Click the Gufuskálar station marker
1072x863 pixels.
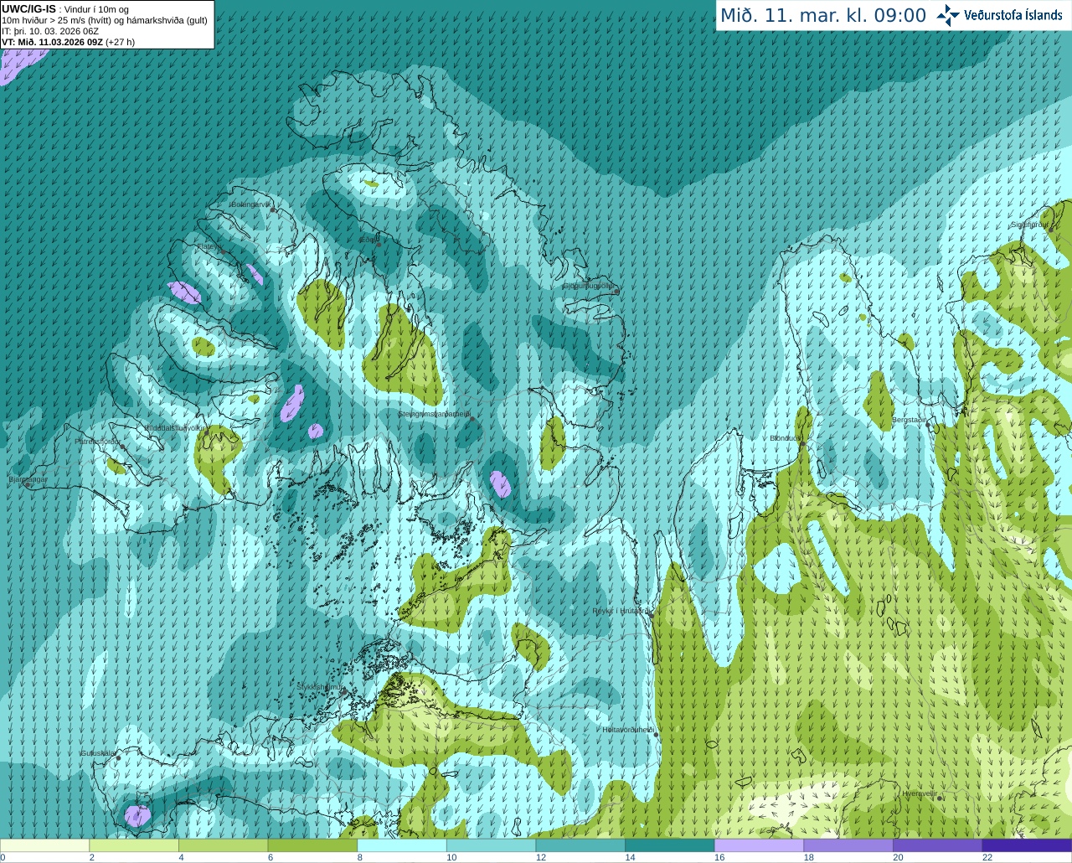(x=118, y=758)
